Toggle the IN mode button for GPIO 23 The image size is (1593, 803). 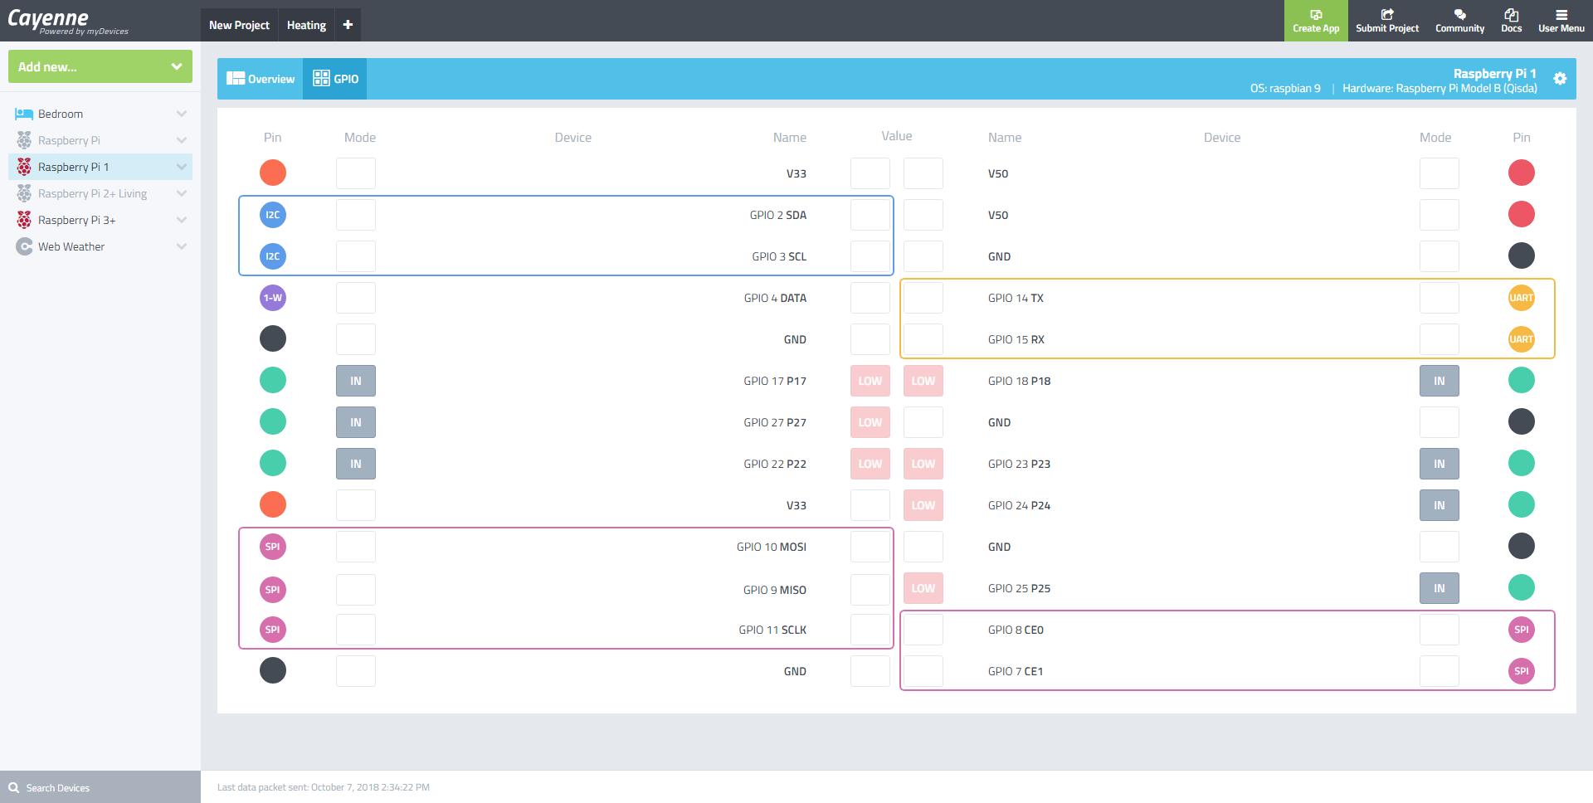click(x=1439, y=464)
